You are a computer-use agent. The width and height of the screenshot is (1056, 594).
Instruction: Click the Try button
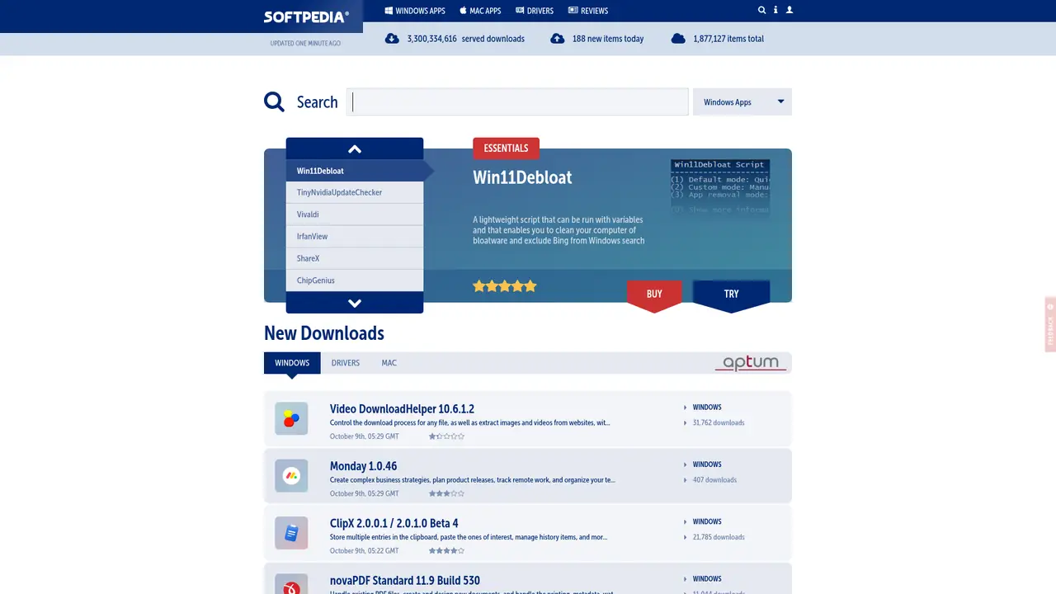(731, 295)
